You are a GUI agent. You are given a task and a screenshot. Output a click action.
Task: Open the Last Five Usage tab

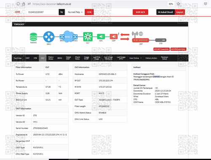(x=97, y=58)
